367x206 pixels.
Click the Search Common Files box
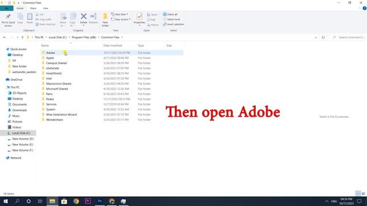[348, 37]
